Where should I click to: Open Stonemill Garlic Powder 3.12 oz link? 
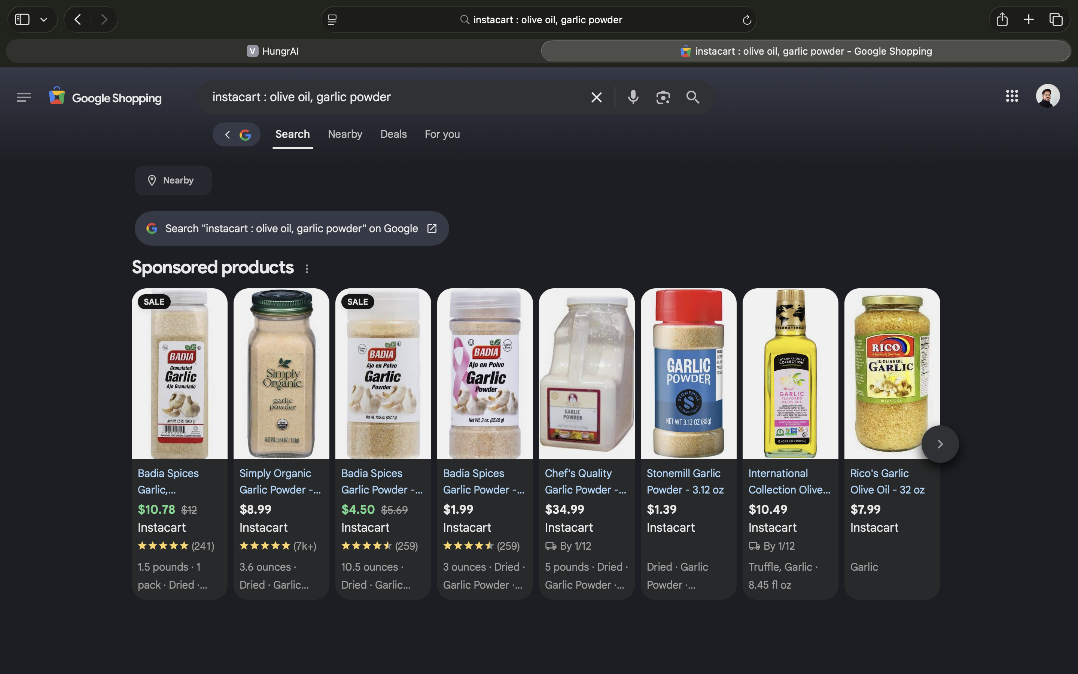[685, 482]
